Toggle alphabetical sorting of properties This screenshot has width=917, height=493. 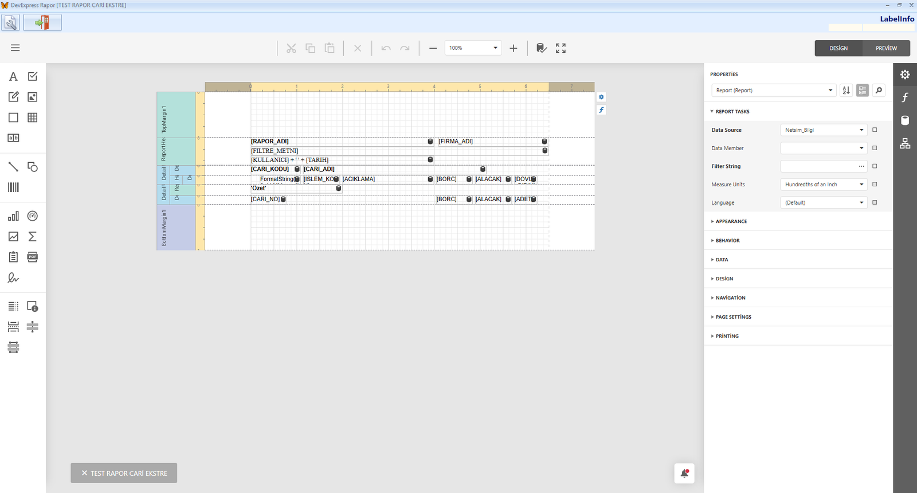(846, 91)
